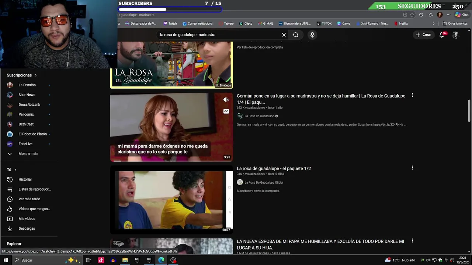Click Ver lista de reproducción completa
The image size is (472, 265).
pyautogui.click(x=260, y=47)
